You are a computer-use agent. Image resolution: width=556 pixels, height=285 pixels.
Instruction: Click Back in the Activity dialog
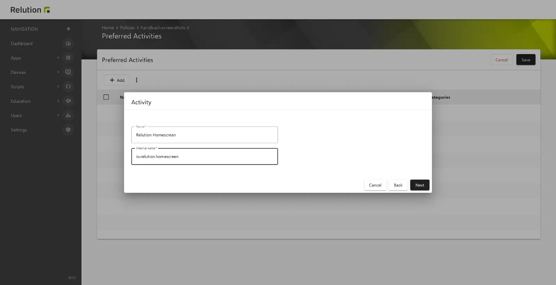coord(398,185)
